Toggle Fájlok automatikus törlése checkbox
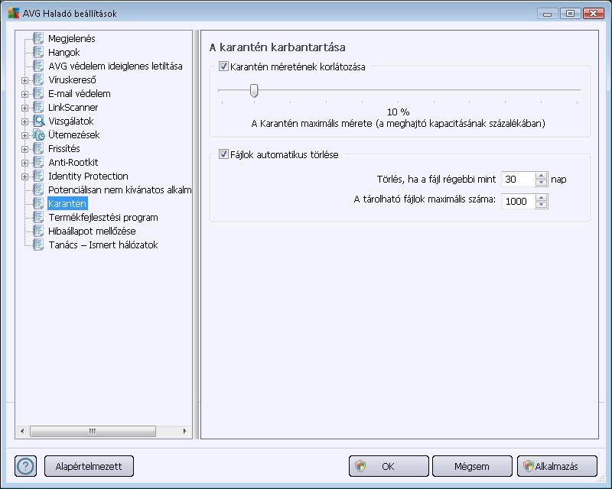Screen dimensions: 612x489 click(223, 154)
